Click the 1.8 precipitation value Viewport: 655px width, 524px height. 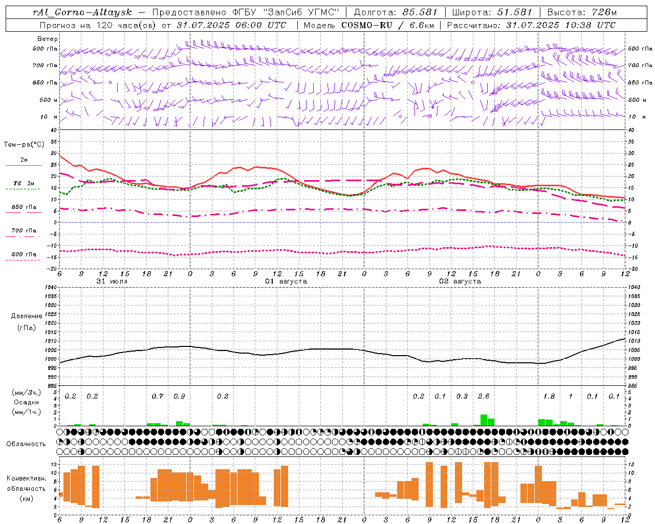(549, 397)
